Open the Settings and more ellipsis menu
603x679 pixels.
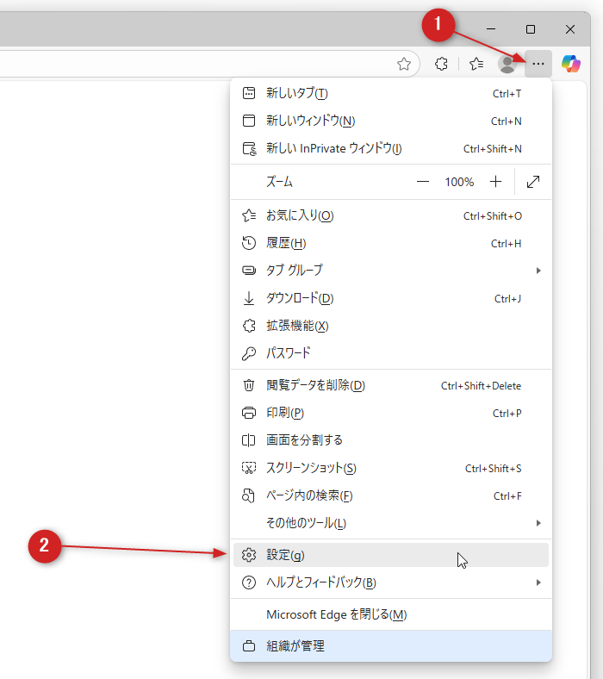(x=538, y=63)
